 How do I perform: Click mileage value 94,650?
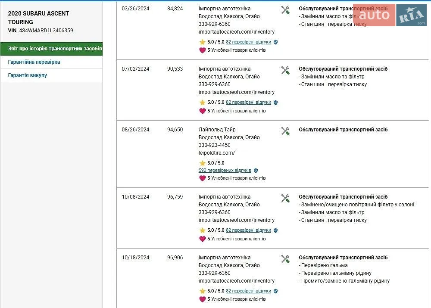pyautogui.click(x=175, y=130)
